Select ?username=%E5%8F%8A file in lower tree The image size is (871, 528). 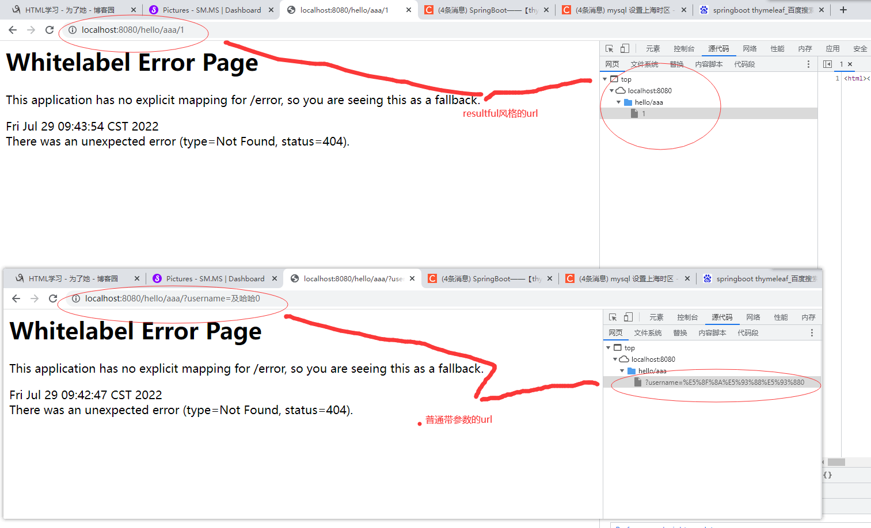(712, 382)
